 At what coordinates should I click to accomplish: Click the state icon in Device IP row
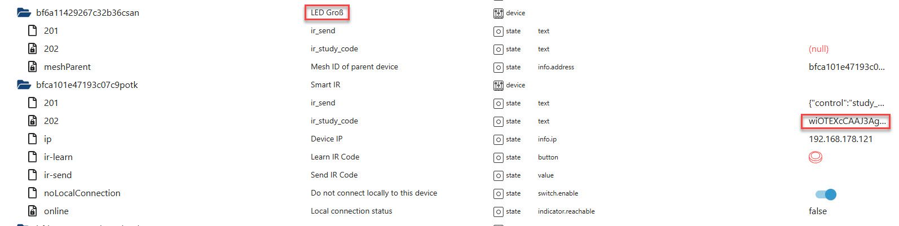coord(498,139)
